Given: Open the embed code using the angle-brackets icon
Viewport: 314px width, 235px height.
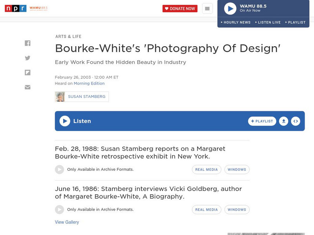Looking at the screenshot, I should [x=296, y=121].
